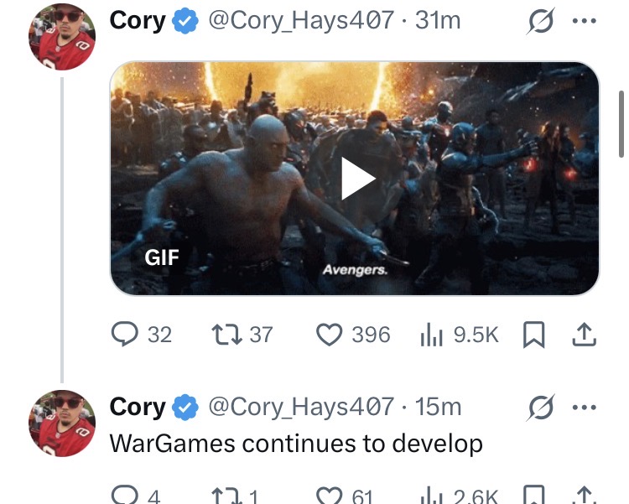Open Cory's avatar on top tweet

click(x=62, y=36)
